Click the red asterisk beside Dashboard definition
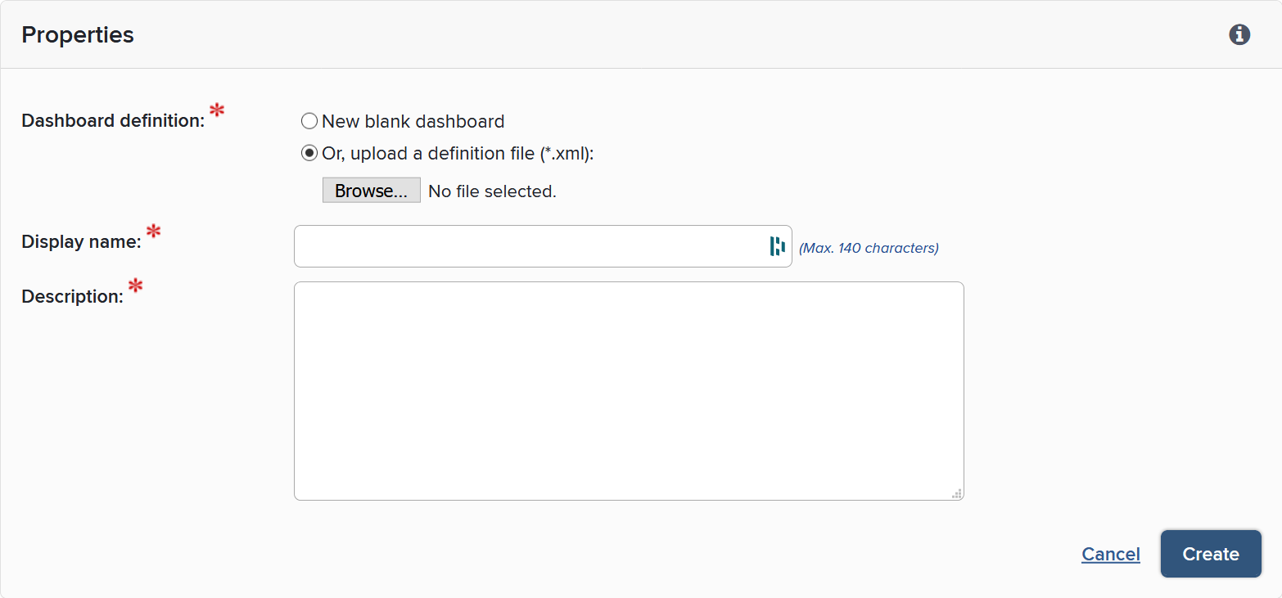The height and width of the screenshot is (598, 1282). tap(217, 110)
